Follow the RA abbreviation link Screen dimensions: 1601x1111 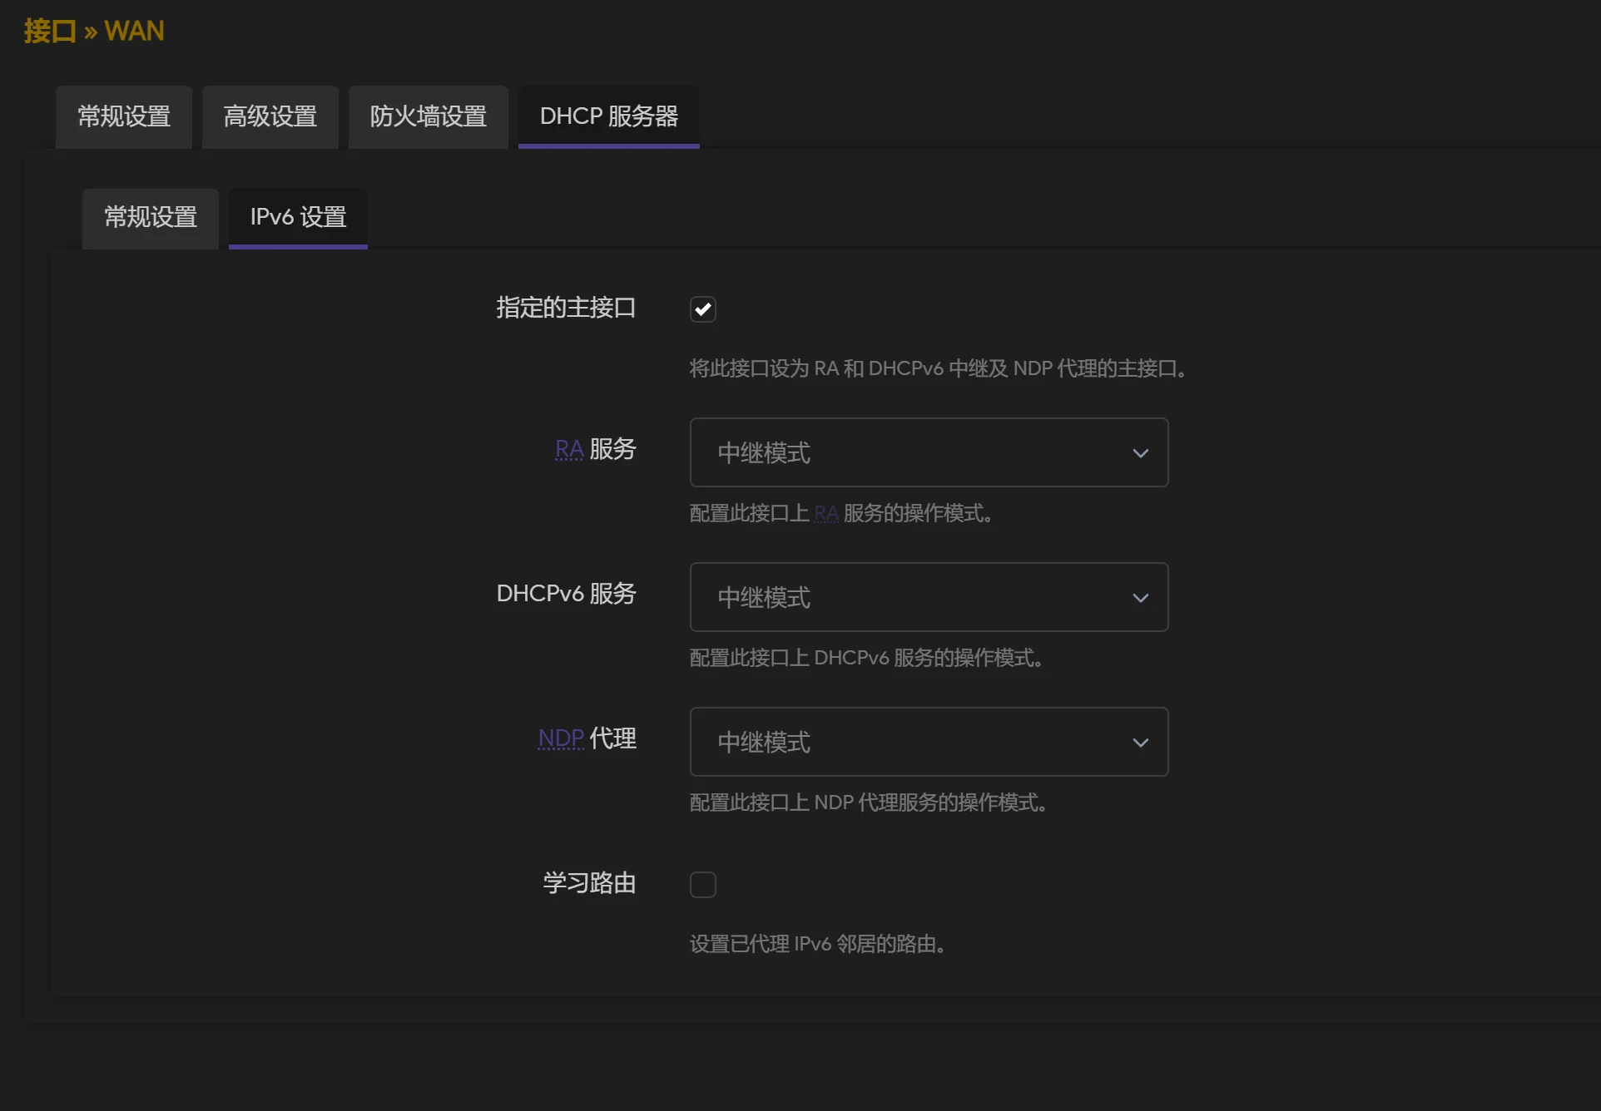click(568, 449)
